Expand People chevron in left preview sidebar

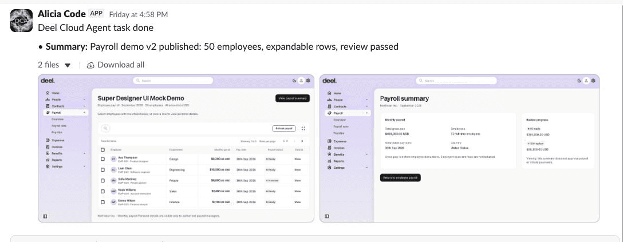84,100
